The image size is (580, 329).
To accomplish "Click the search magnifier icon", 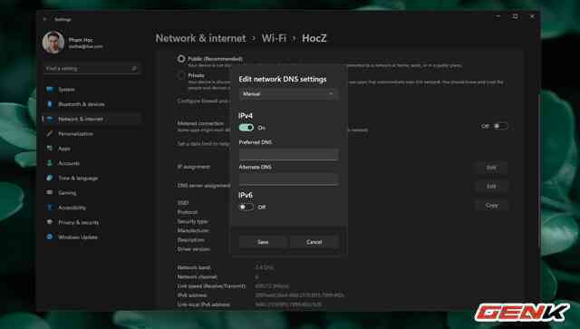I will click(x=134, y=69).
